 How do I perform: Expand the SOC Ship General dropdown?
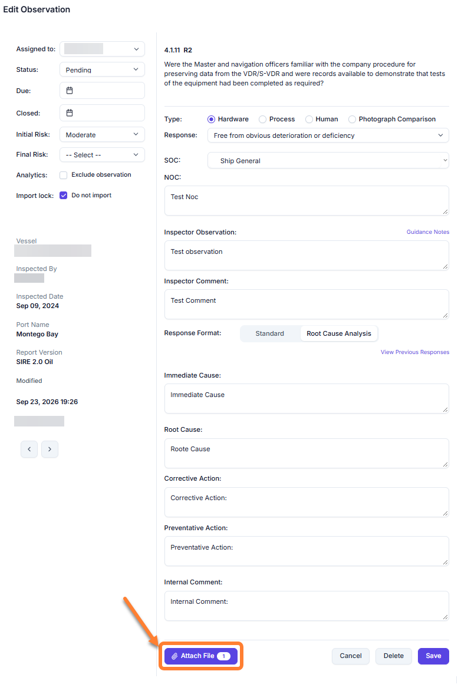(328, 160)
